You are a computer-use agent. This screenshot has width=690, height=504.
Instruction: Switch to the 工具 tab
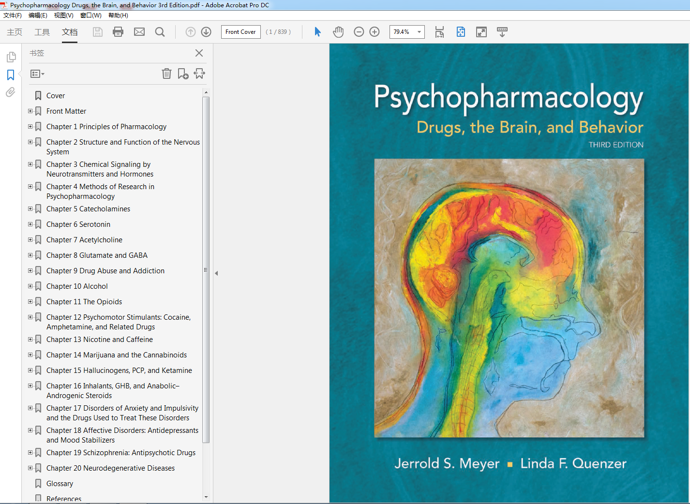coord(42,32)
